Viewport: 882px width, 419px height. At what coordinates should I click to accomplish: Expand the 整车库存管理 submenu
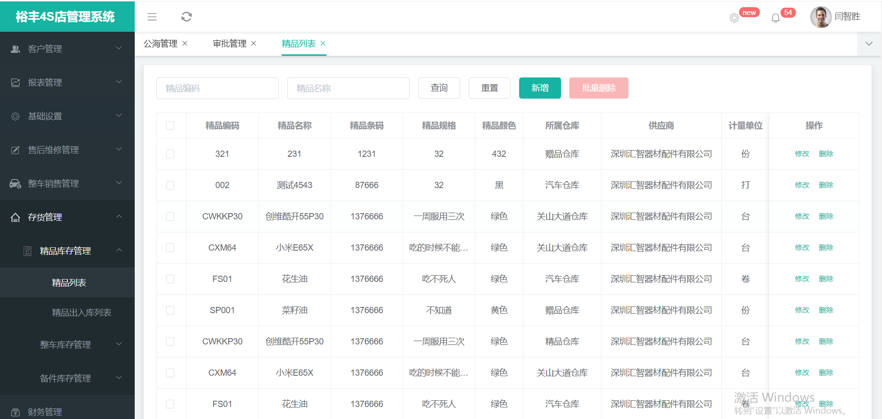tap(67, 344)
